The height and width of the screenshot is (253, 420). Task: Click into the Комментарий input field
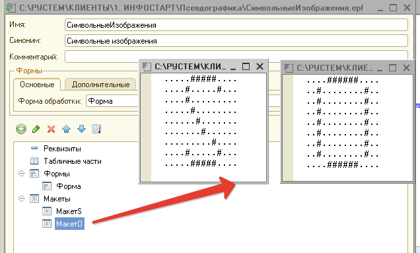pyautogui.click(x=236, y=57)
